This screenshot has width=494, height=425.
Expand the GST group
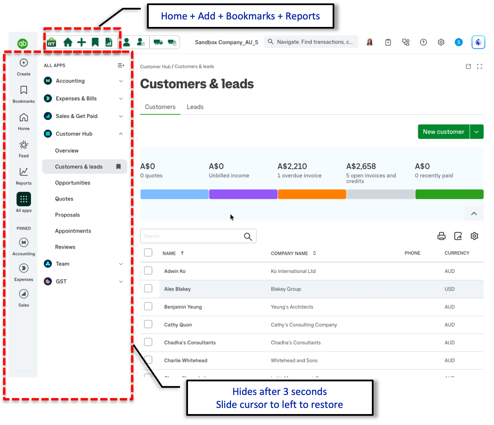pos(121,282)
